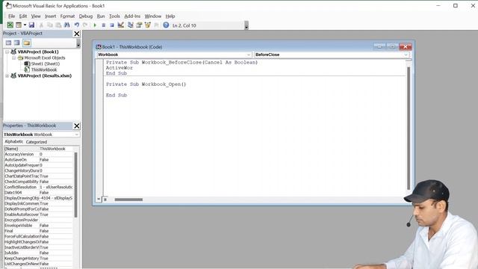This screenshot has width=478, height=269.
Task: Open the Insert object dropdown arrow
Action: tap(25, 25)
